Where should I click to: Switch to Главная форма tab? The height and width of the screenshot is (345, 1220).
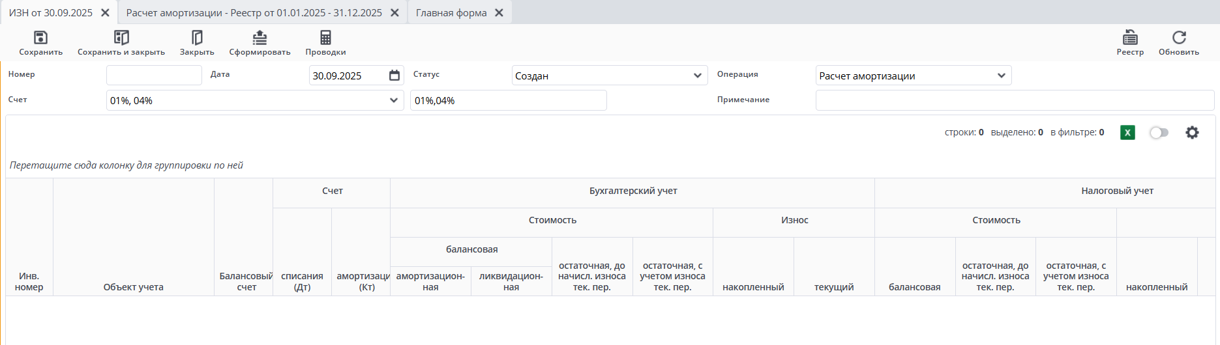451,13
